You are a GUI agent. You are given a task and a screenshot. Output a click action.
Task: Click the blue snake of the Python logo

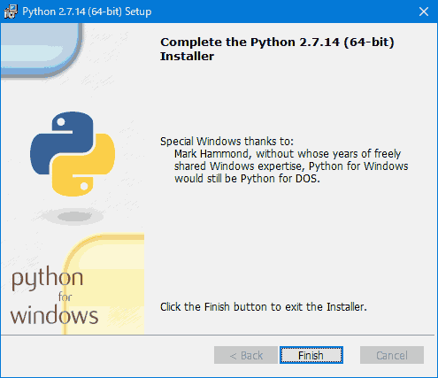pos(62,142)
